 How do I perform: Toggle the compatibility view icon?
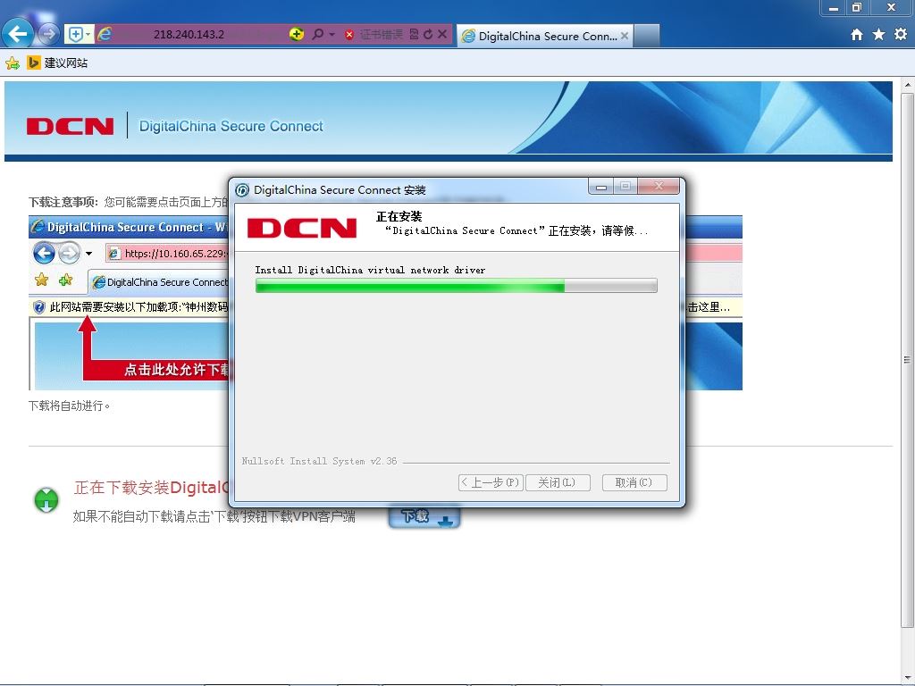click(414, 35)
